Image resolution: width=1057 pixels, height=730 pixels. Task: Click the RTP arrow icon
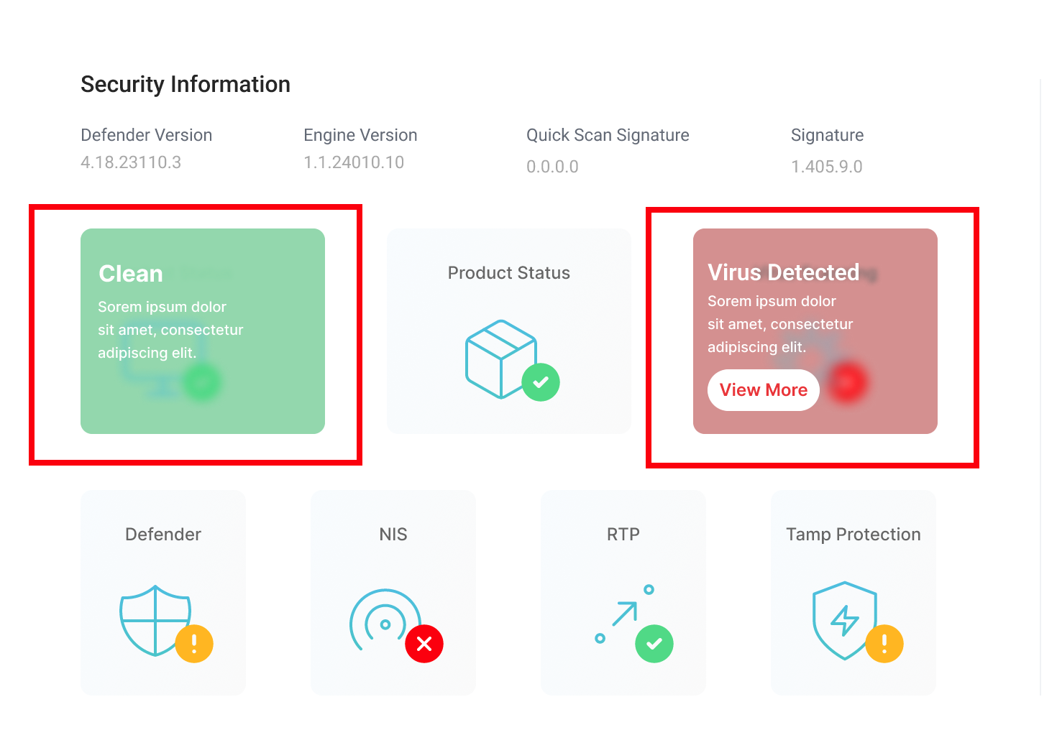pos(623,614)
